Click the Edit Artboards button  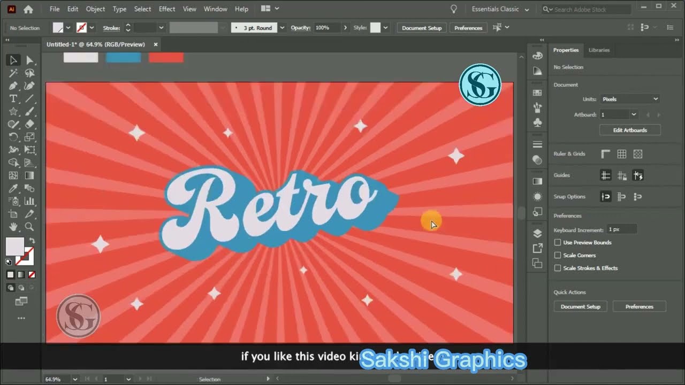(x=630, y=130)
